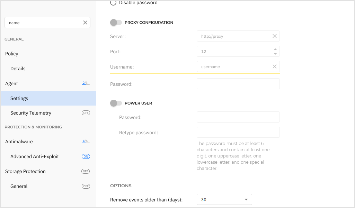
Task: Click the Storage Protection OFF badge
Action: click(86, 171)
